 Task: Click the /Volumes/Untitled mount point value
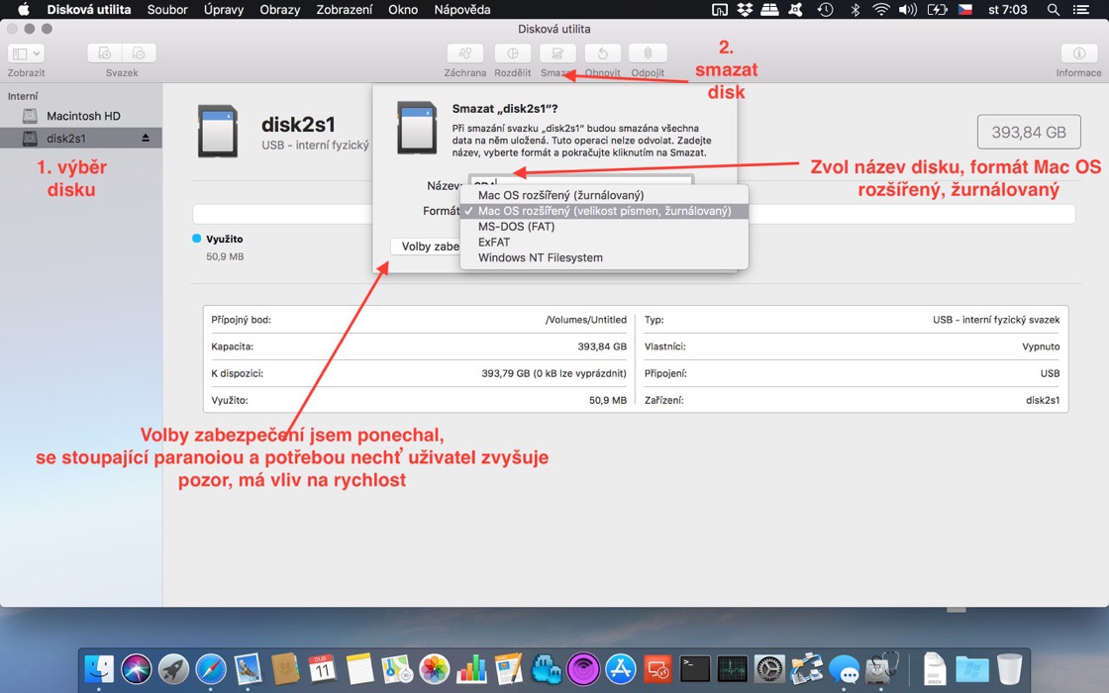click(585, 320)
